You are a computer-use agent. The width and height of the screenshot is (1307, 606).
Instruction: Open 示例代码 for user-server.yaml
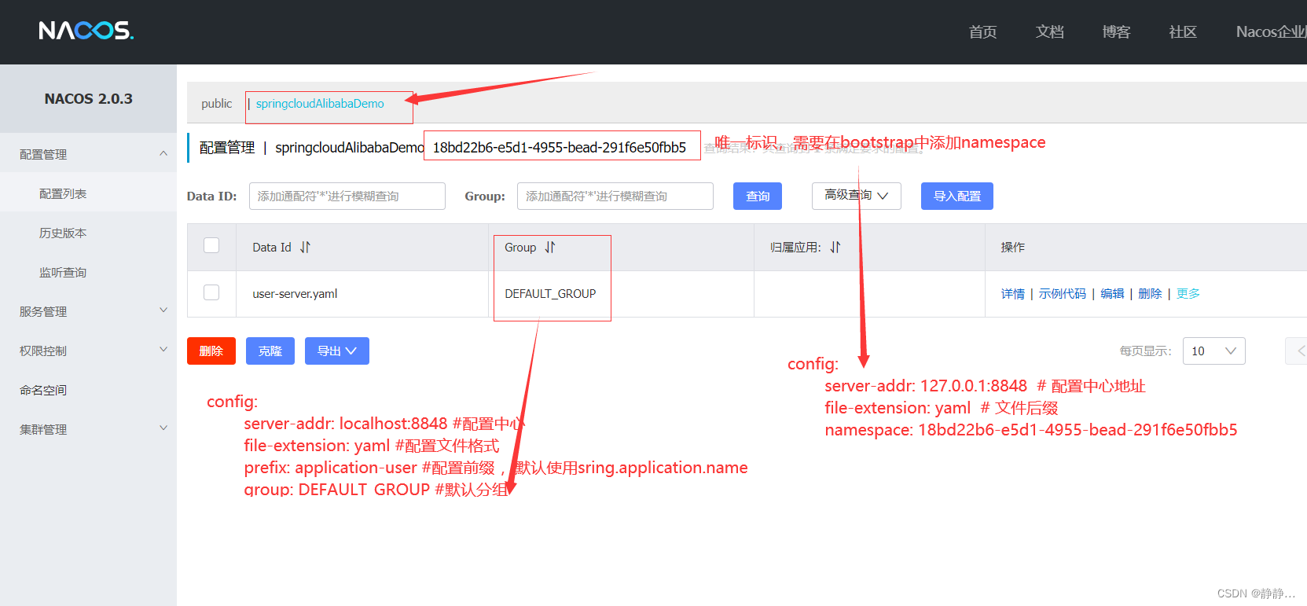pos(1062,293)
